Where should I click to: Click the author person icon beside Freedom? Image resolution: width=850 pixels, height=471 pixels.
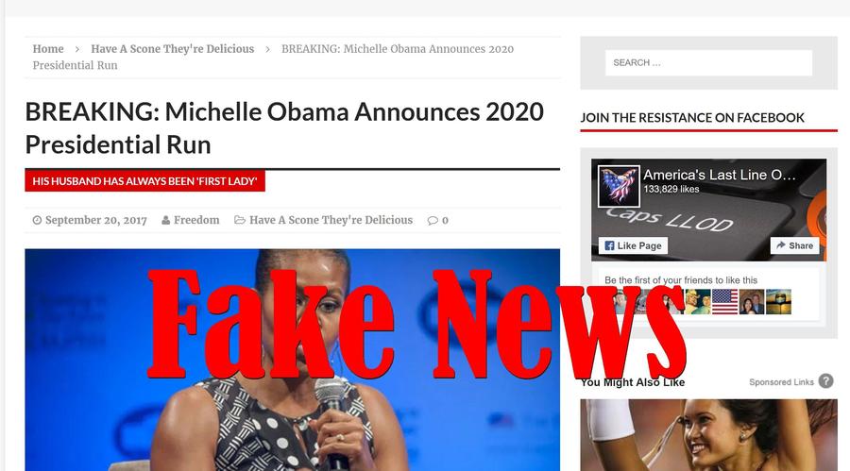click(x=166, y=220)
